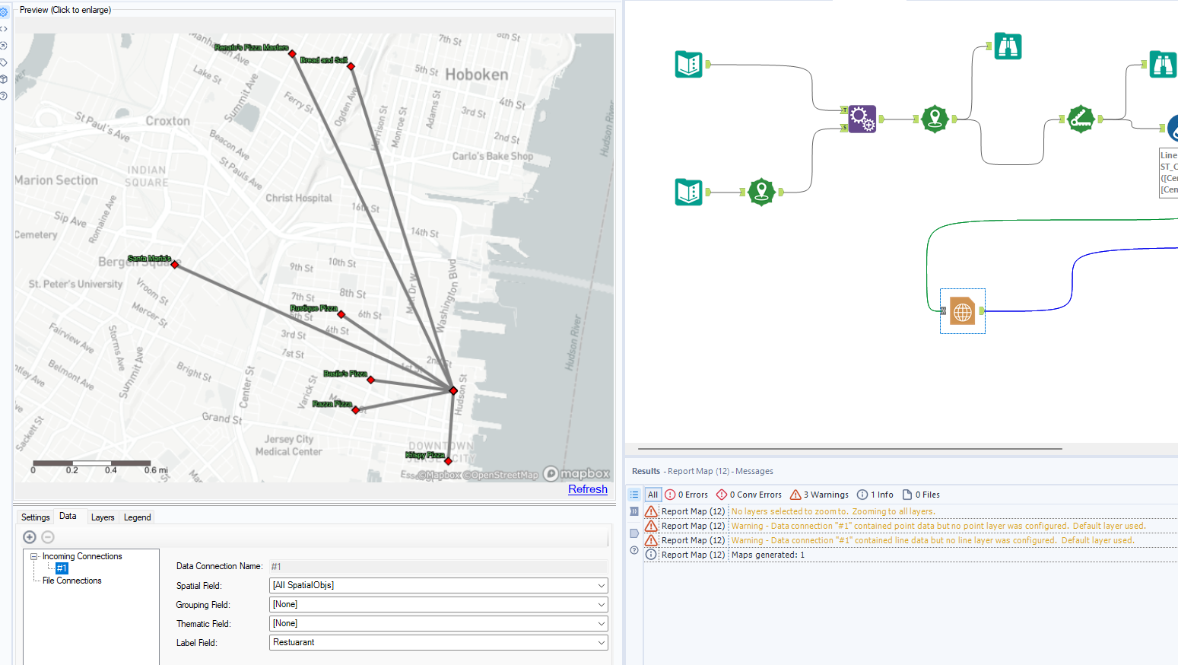
Task: Filter results to show only Warnings
Action: [819, 494]
